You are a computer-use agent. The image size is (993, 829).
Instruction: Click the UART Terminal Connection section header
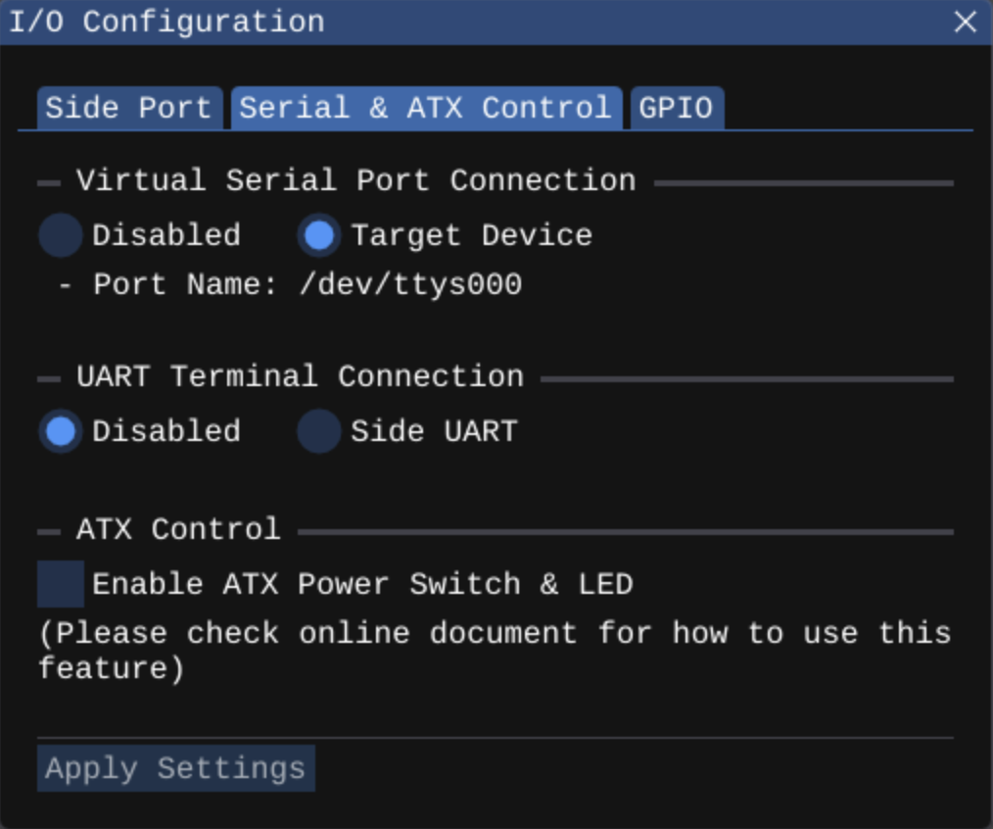300,377
